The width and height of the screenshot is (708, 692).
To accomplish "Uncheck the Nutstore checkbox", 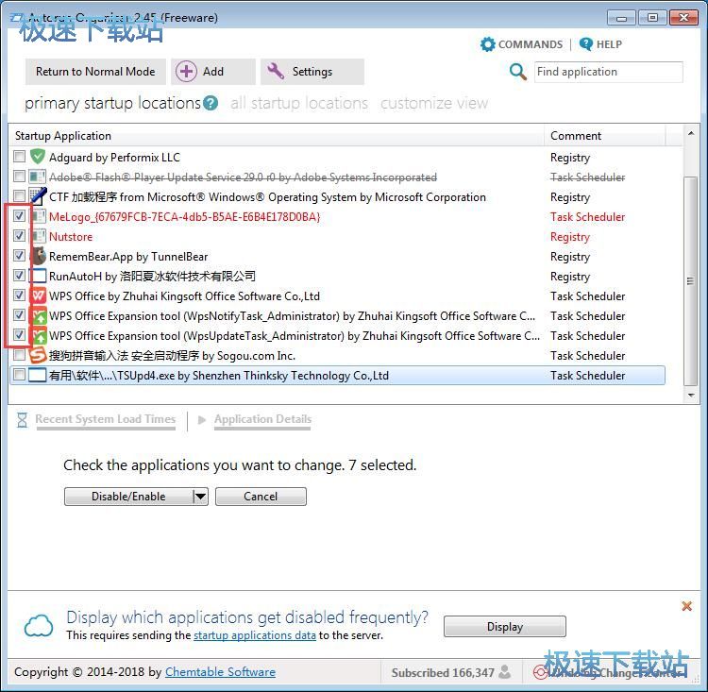I will [x=19, y=235].
